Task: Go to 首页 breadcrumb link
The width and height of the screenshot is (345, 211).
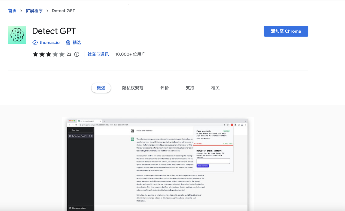Action: point(12,11)
